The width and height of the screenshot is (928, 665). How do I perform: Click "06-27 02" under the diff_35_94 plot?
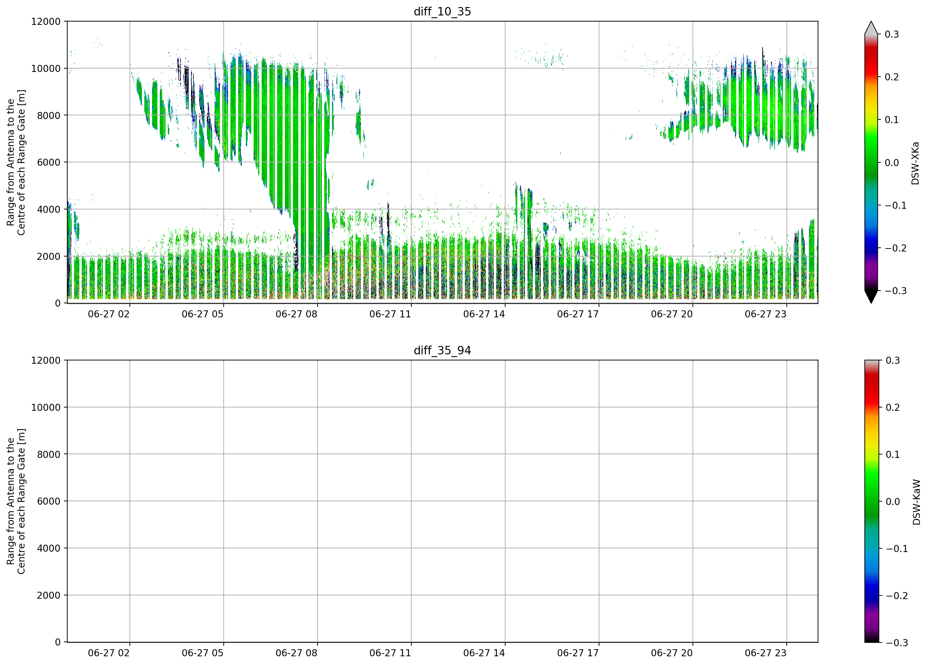tap(109, 653)
